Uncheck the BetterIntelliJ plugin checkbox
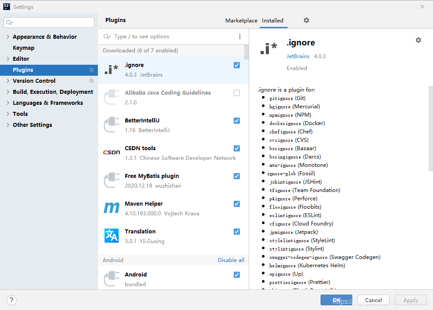 (x=237, y=121)
